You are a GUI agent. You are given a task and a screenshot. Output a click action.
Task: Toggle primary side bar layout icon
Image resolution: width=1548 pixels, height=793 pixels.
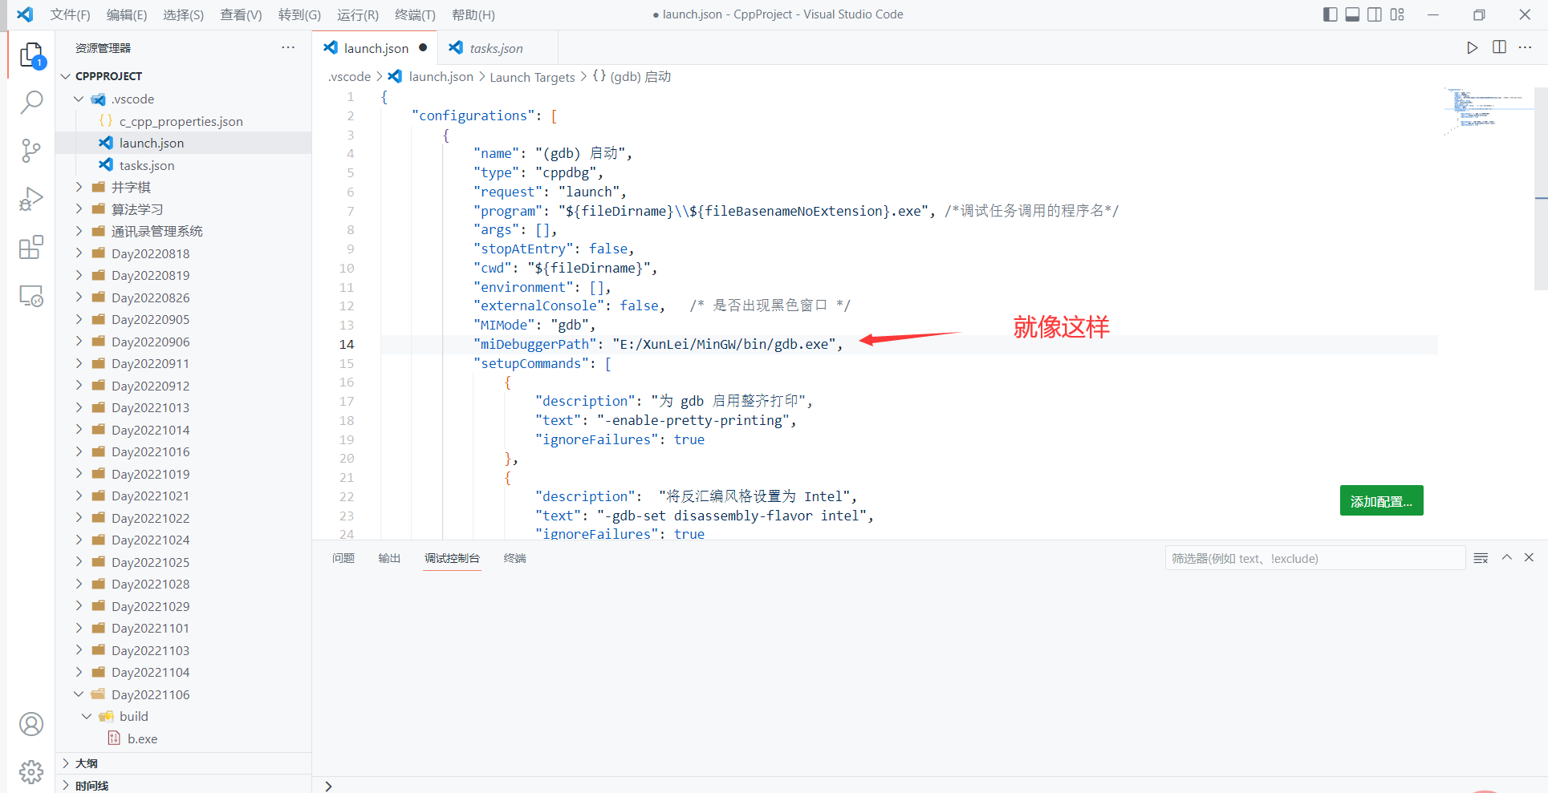(x=1330, y=14)
